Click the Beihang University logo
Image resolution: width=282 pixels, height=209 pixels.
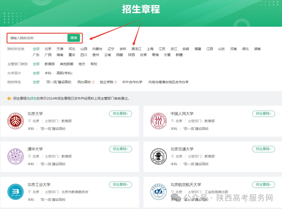tap(158, 192)
